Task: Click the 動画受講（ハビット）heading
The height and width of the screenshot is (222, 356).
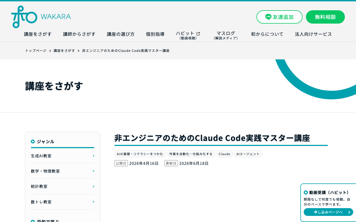Action: [x=327, y=192]
